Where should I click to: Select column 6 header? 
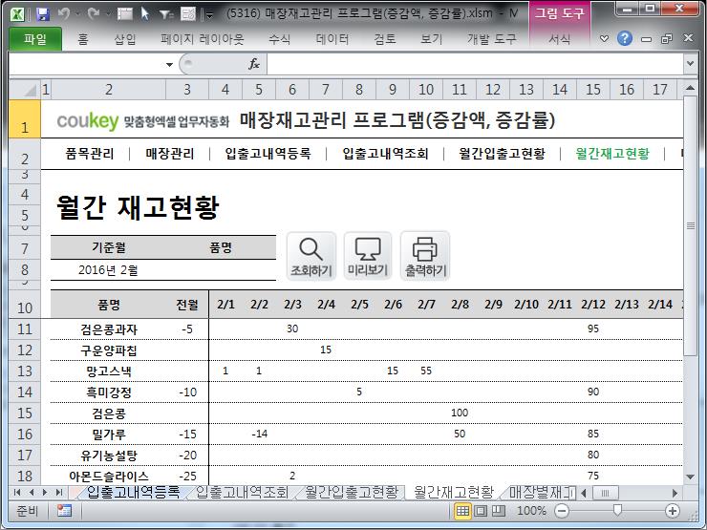292,89
